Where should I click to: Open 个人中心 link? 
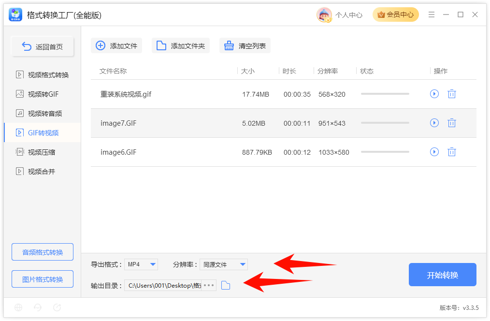[349, 15]
